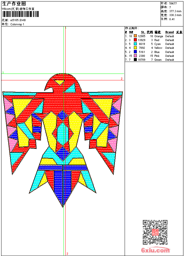The width and height of the screenshot is (184, 256).
Task: Select the width value '338.3 mm'
Action: point(175,15)
